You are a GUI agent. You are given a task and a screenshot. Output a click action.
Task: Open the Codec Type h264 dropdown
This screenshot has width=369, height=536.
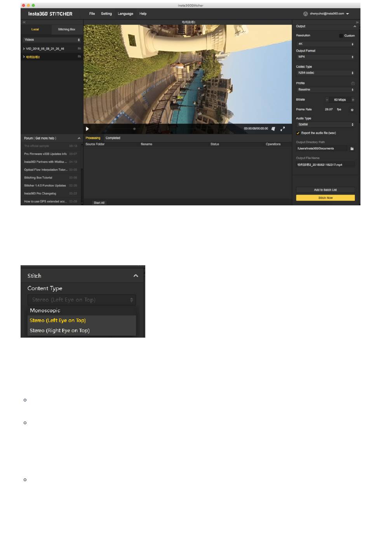(x=325, y=73)
